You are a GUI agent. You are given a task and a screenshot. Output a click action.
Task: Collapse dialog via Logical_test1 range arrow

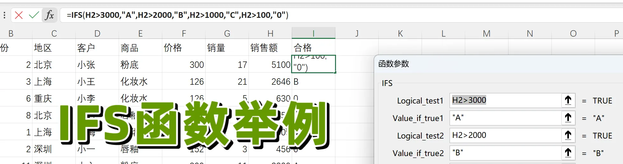pyautogui.click(x=568, y=100)
